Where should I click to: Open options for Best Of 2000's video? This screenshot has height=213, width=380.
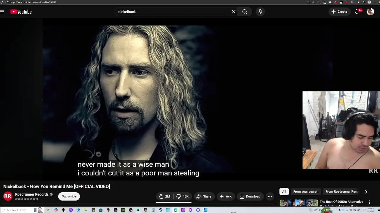[370, 202]
